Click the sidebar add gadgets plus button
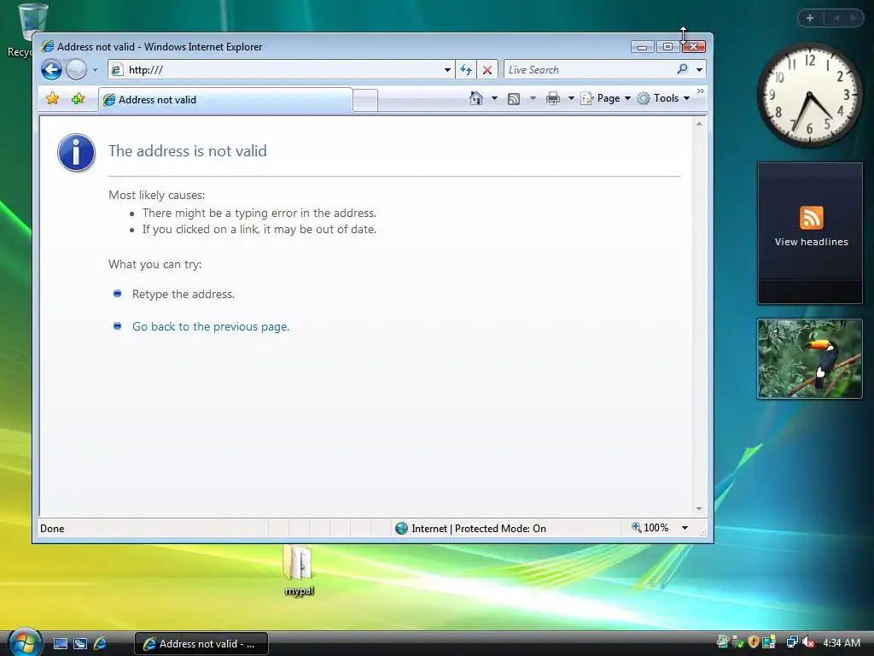874x656 pixels. (x=810, y=18)
